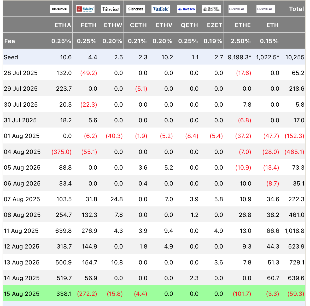Image resolution: width=310 pixels, height=306 pixels.
Task: Click the 639.6 total cell
Action: tap(296, 278)
